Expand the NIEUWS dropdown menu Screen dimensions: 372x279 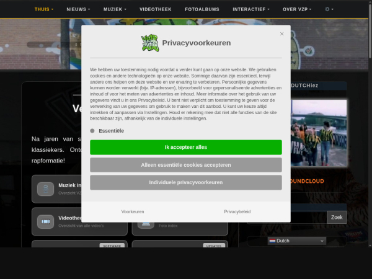tap(78, 9)
